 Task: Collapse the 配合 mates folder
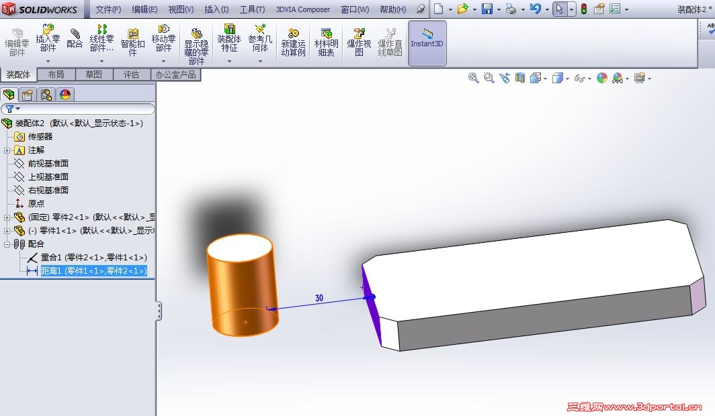[7, 244]
